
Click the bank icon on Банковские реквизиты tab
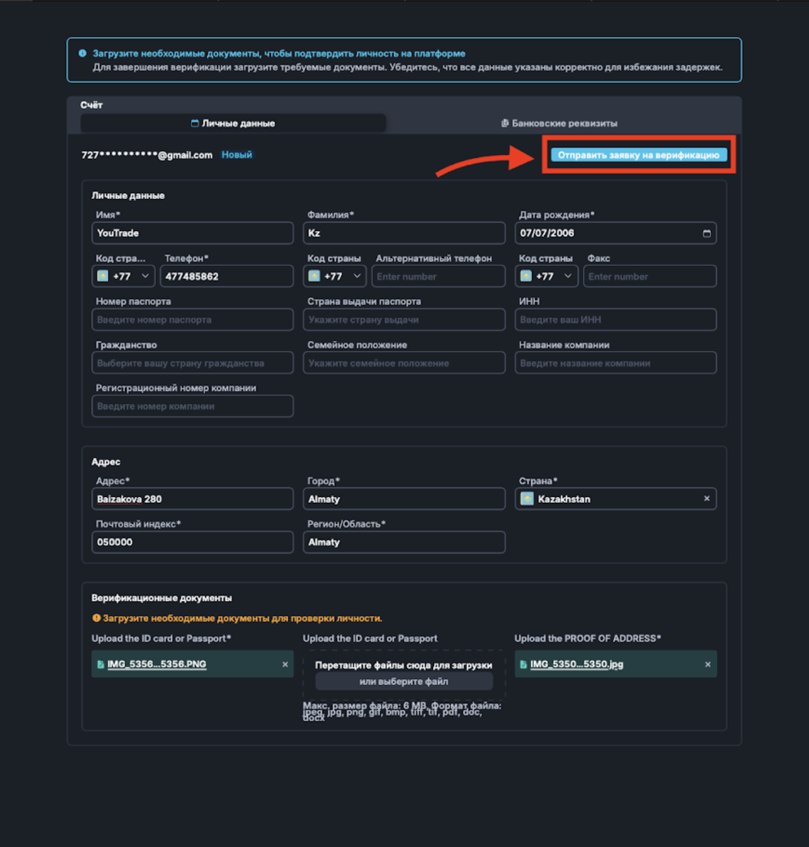pos(504,123)
